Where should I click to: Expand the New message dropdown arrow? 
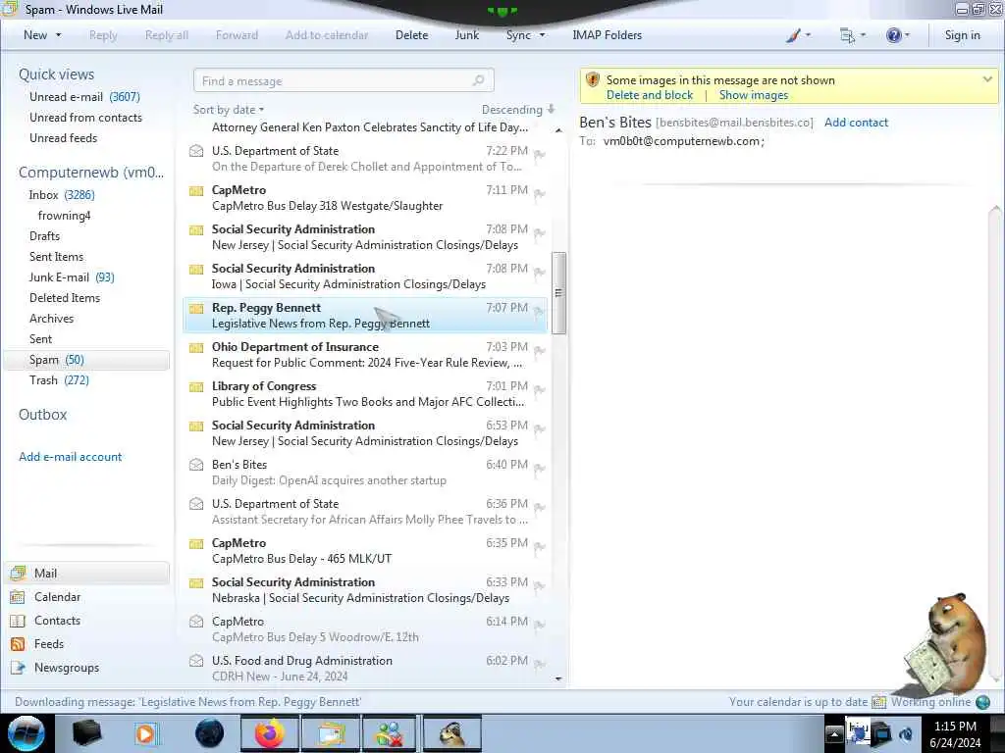point(58,35)
